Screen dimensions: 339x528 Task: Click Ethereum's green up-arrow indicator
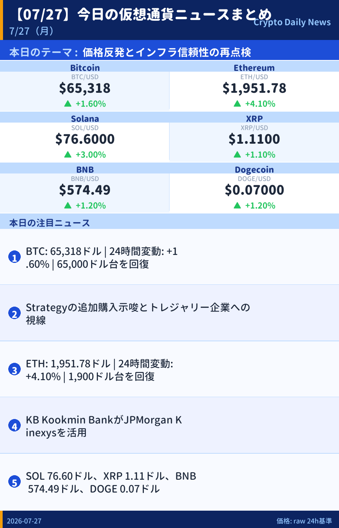[x=237, y=104]
